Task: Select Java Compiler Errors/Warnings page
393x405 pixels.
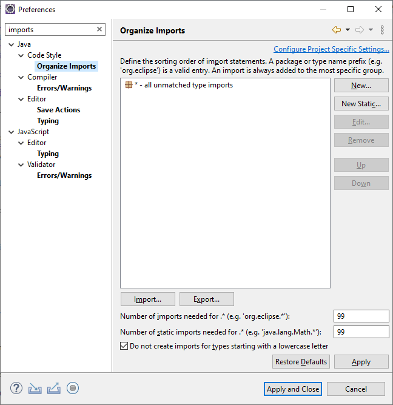Action: point(64,88)
